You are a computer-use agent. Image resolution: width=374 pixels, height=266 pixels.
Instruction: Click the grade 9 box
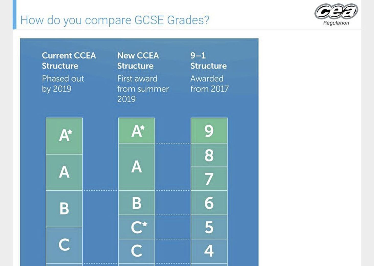(209, 130)
